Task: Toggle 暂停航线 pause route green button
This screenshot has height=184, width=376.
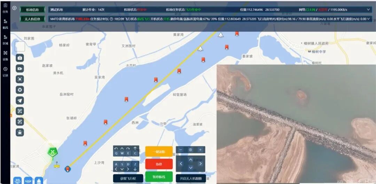Action: point(159,177)
